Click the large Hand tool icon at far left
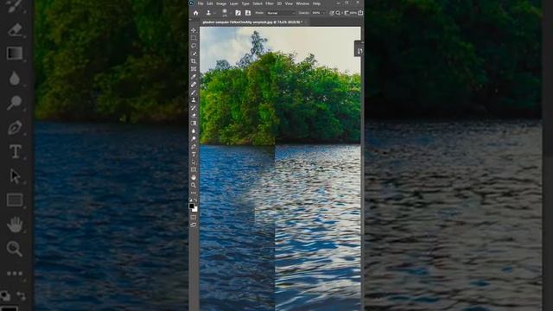The width and height of the screenshot is (553, 311). pyautogui.click(x=16, y=225)
